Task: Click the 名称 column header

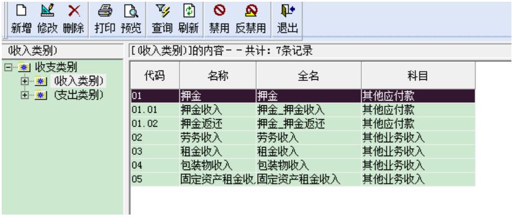Action: (218, 76)
